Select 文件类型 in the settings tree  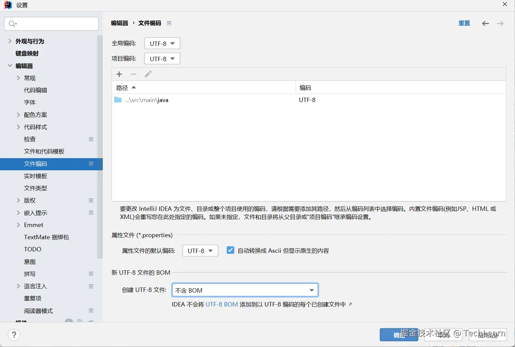[36, 188]
